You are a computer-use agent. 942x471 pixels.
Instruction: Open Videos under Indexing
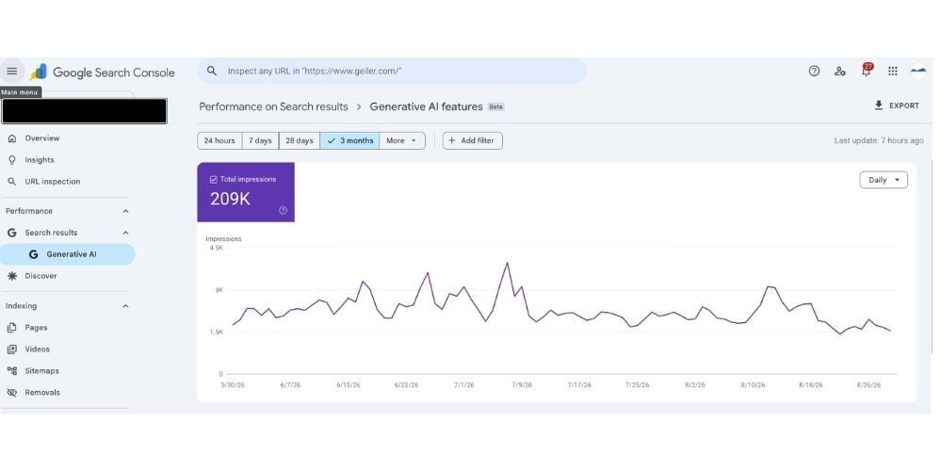click(38, 349)
